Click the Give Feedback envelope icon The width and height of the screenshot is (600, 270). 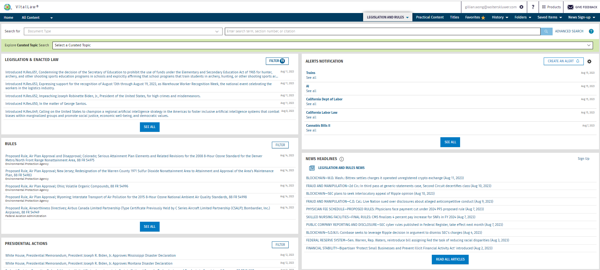(570, 7)
